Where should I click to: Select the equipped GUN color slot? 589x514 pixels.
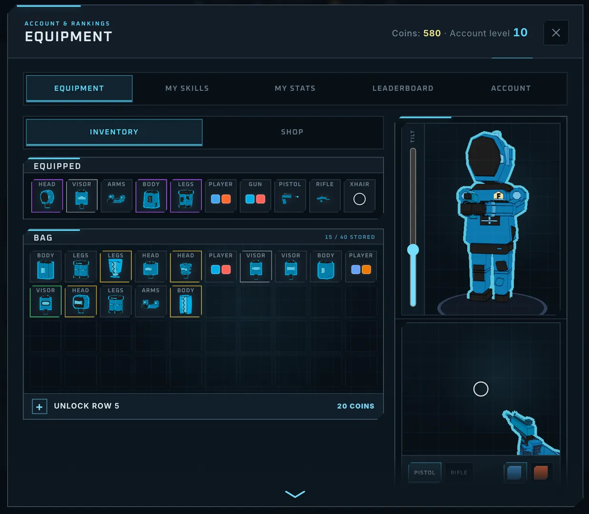point(255,196)
